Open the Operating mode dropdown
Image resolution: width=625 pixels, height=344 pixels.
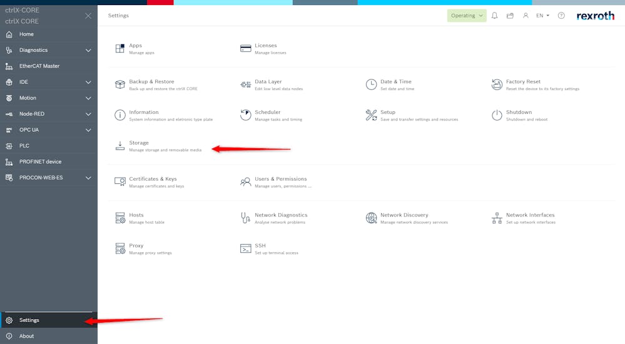(x=467, y=16)
